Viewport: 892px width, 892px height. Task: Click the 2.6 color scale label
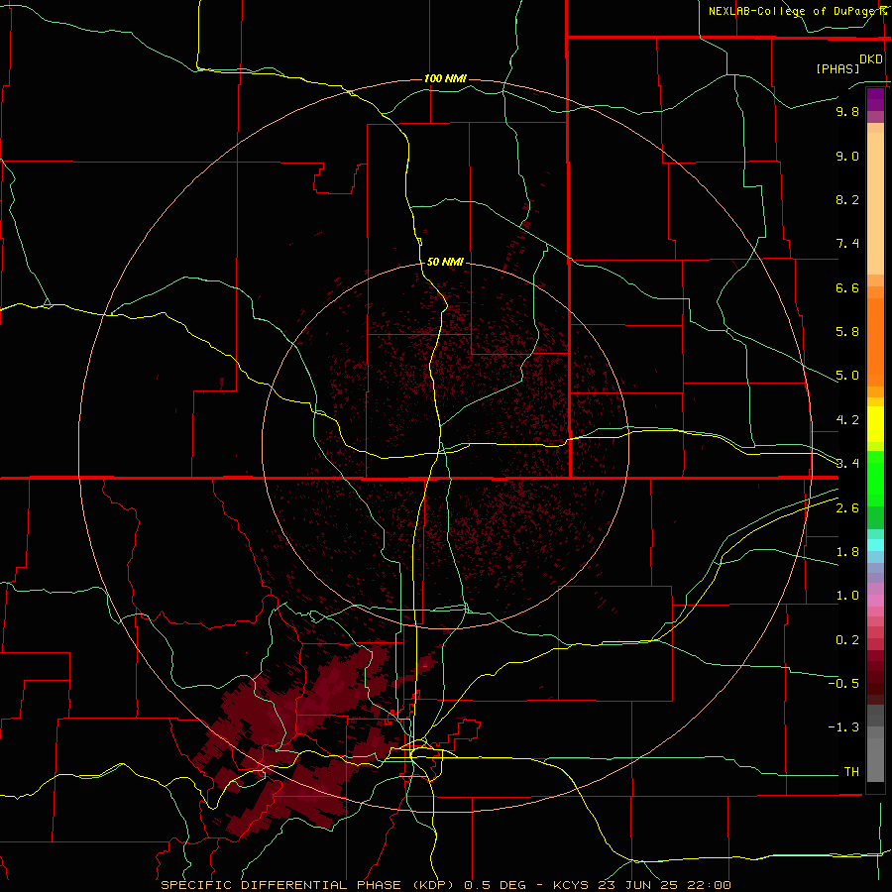(x=847, y=508)
